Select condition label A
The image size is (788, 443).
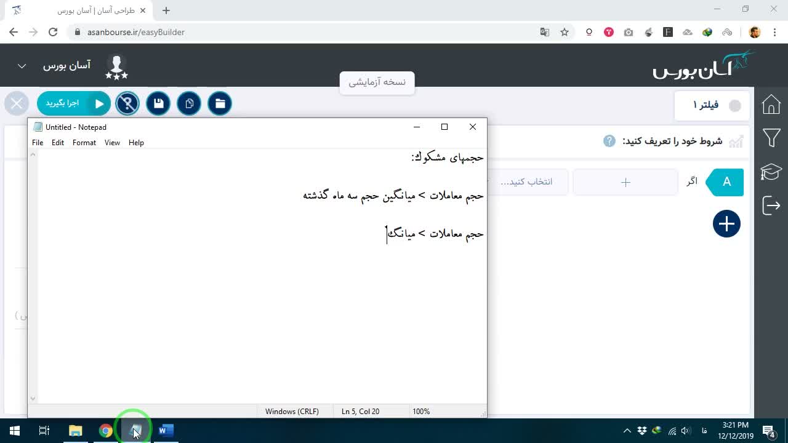point(725,182)
